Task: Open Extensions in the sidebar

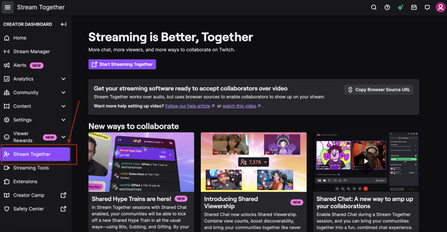Action: [x=35, y=181]
